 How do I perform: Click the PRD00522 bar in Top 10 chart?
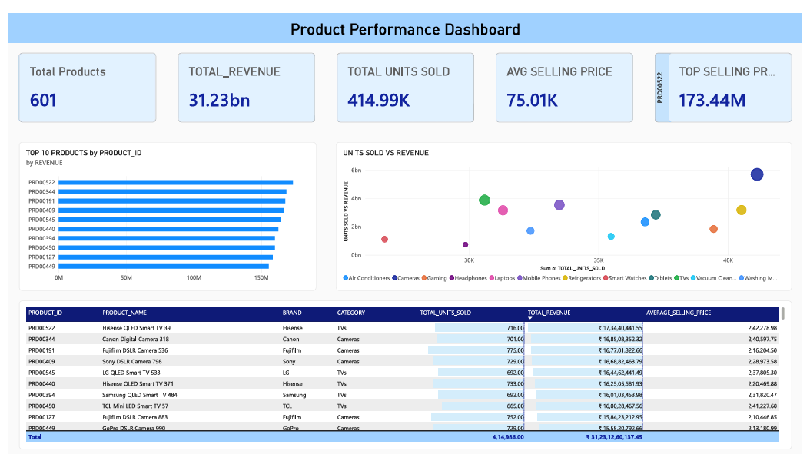pos(176,182)
